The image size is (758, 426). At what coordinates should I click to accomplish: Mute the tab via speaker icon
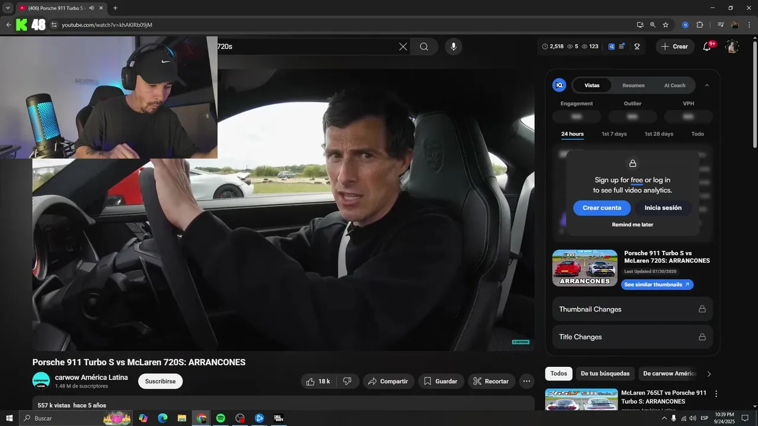point(91,8)
